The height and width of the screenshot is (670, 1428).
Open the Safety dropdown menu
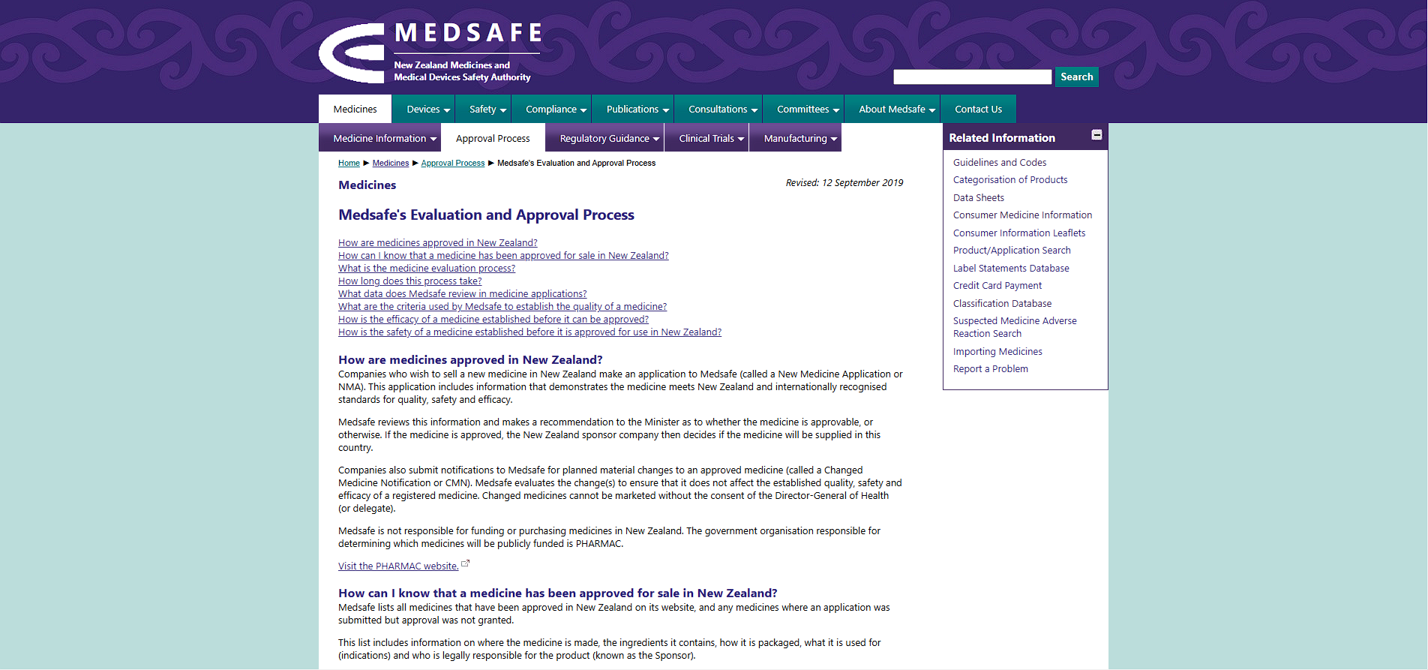tap(487, 110)
